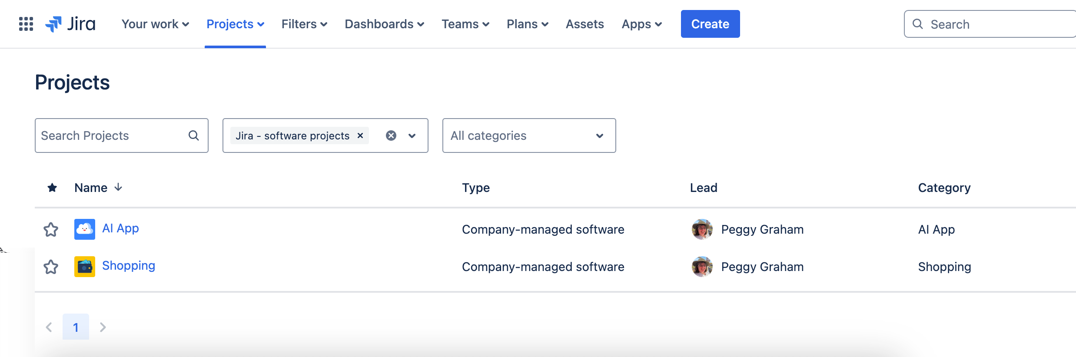
Task: Open Assets in the navigation bar
Action: [x=585, y=24]
